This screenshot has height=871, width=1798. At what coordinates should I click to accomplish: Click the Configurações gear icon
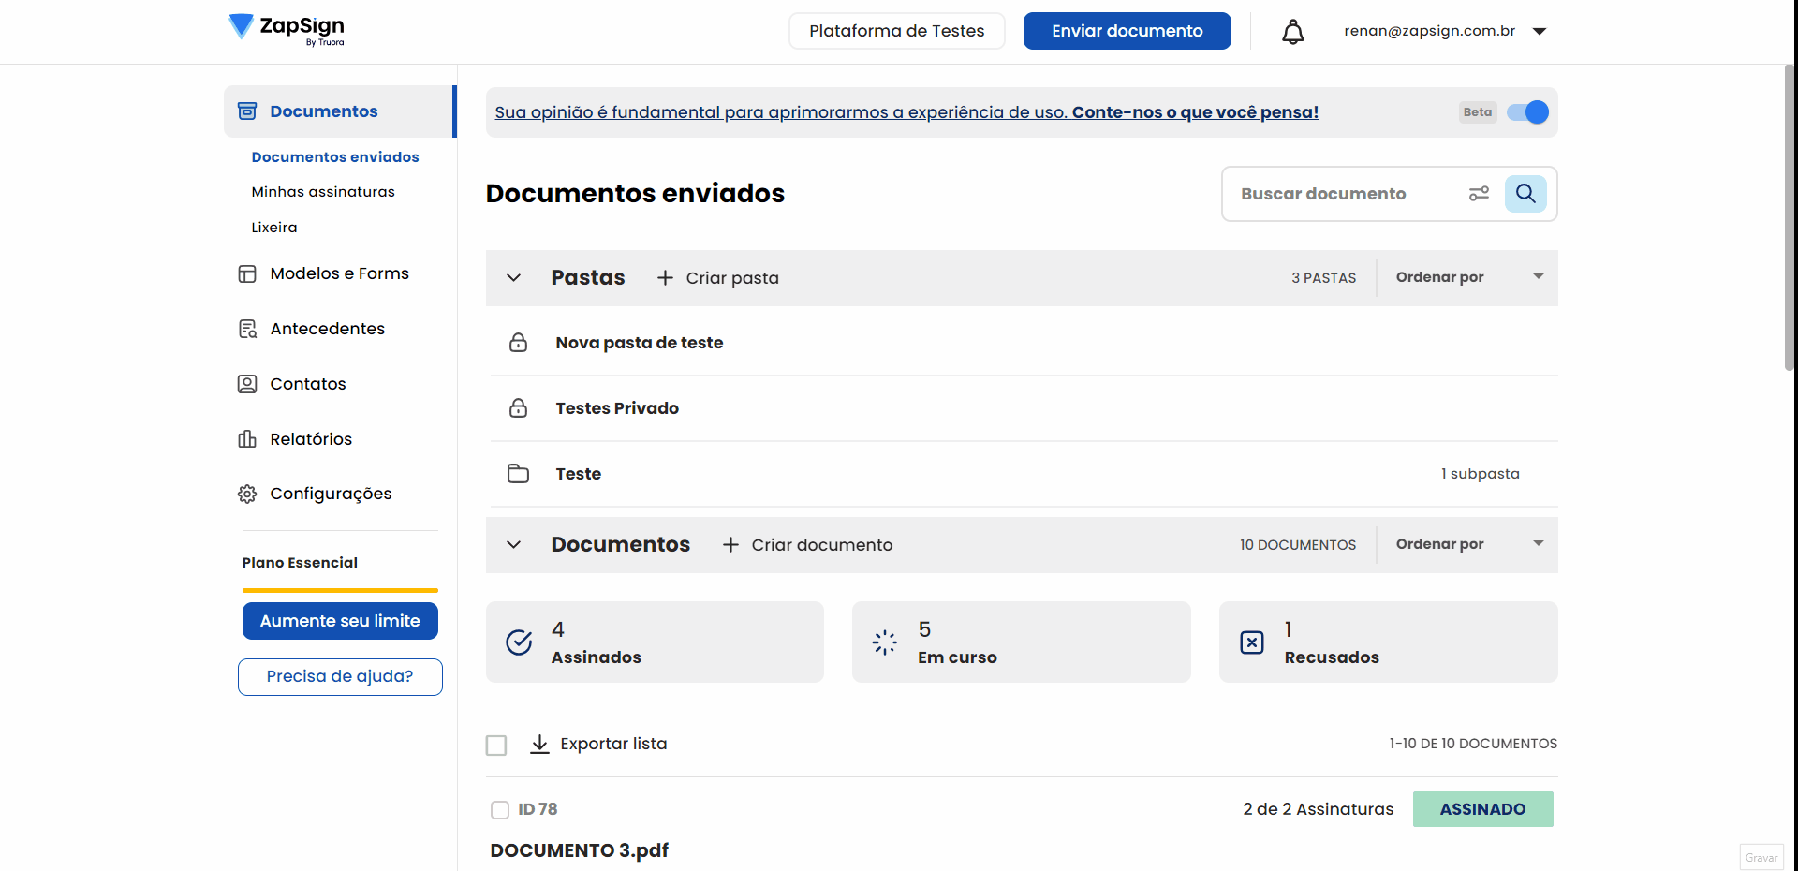247,494
